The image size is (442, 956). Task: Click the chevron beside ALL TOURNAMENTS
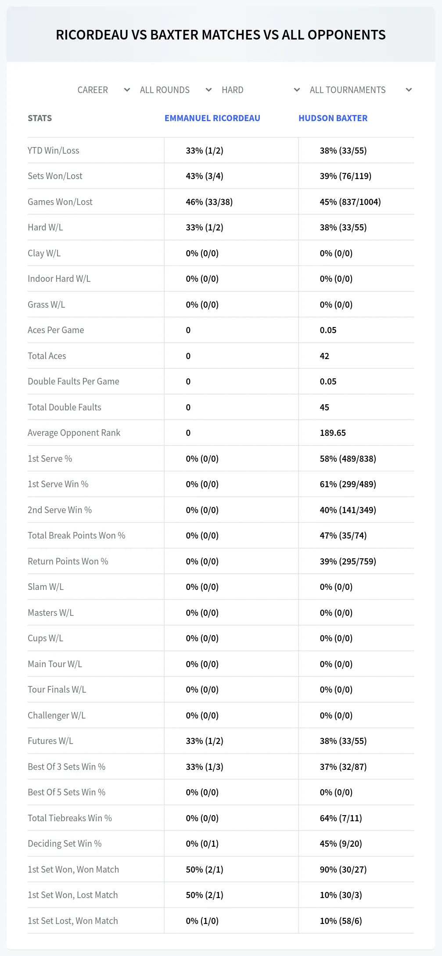tap(409, 90)
